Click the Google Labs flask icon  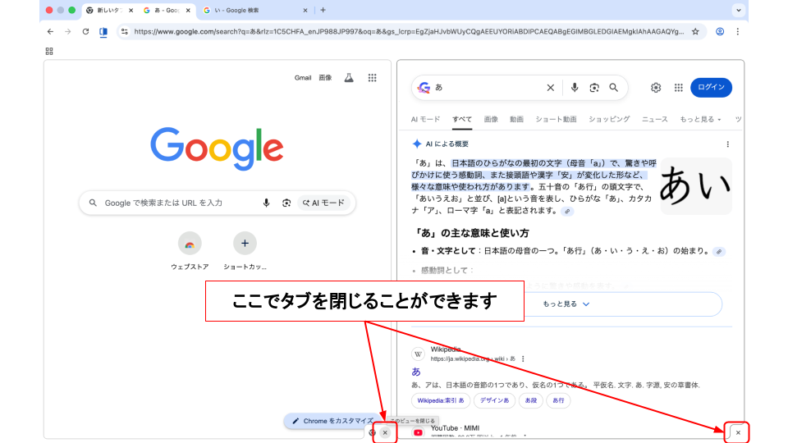tap(349, 78)
